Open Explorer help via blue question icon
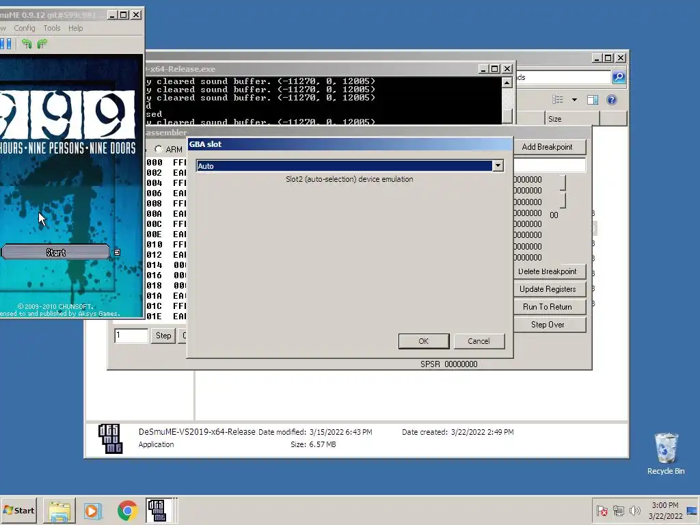This screenshot has width=700, height=525. [612, 100]
